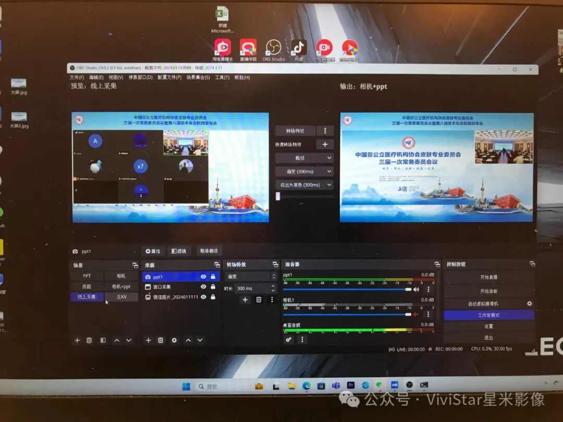
Task: Open ppt1 audio track options menu
Action: pyautogui.click(x=428, y=289)
